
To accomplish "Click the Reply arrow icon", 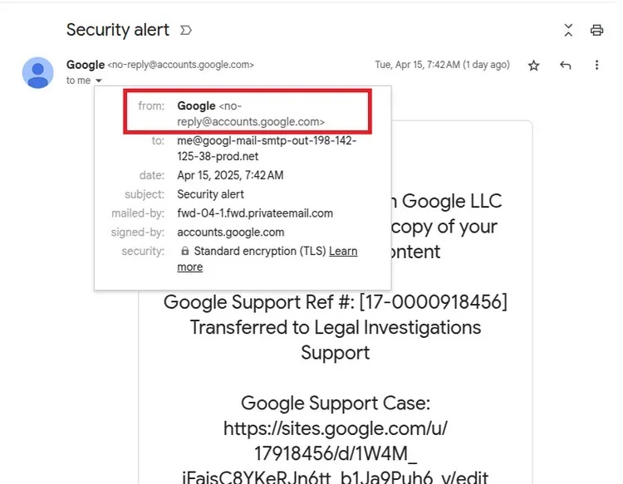I will 565,65.
